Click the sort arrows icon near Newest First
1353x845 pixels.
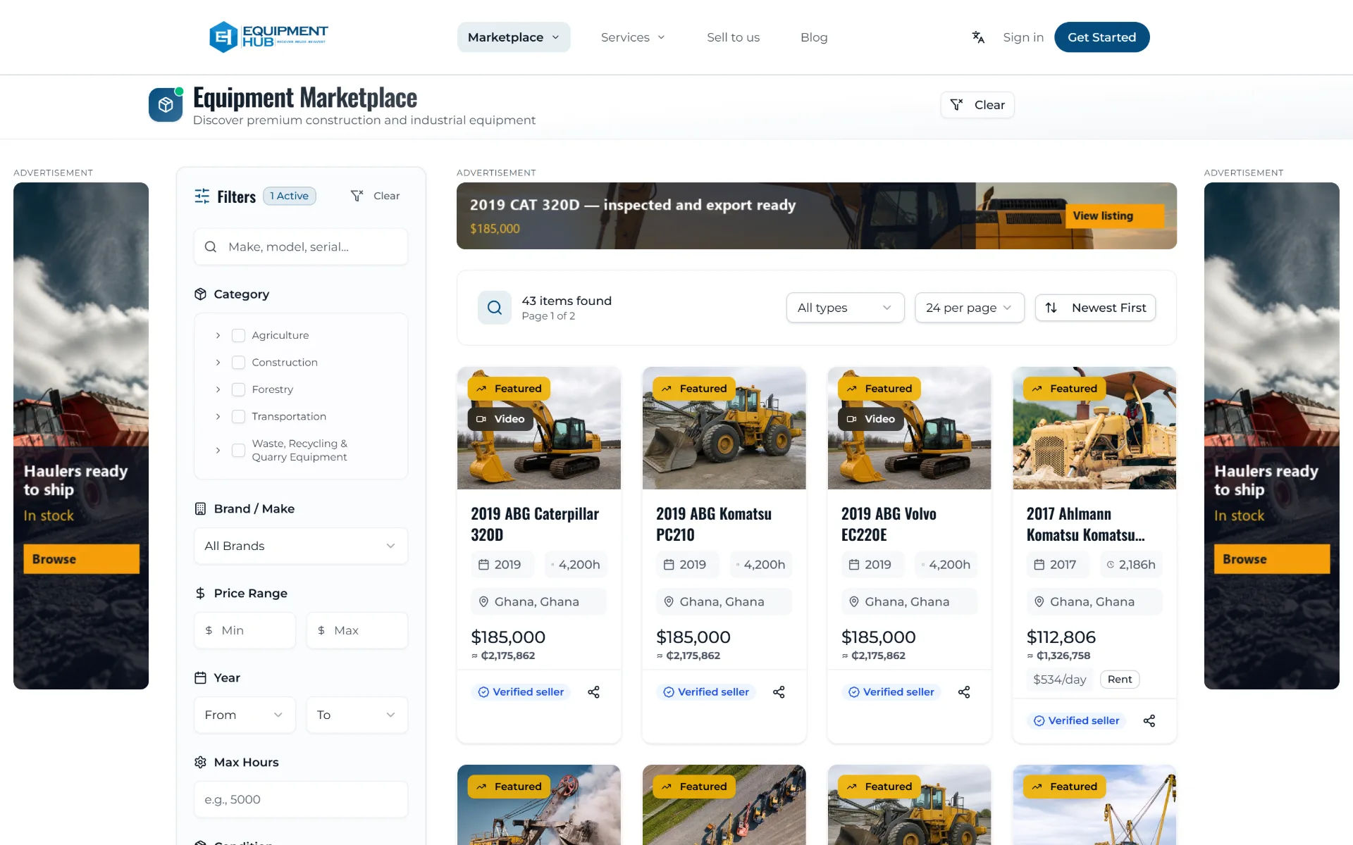(x=1051, y=308)
